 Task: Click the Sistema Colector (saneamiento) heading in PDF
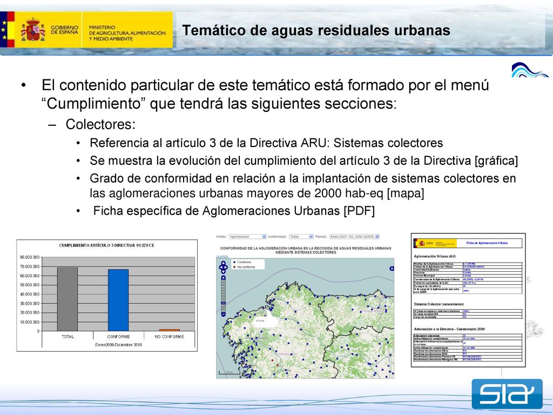point(439,304)
